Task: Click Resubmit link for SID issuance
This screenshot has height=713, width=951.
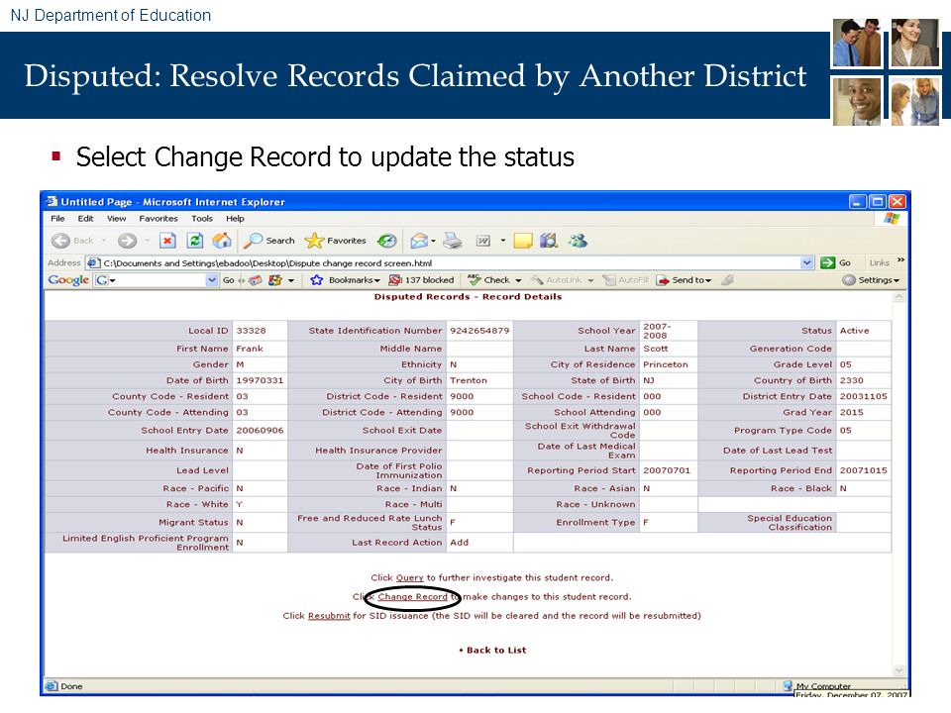Action: (x=329, y=615)
